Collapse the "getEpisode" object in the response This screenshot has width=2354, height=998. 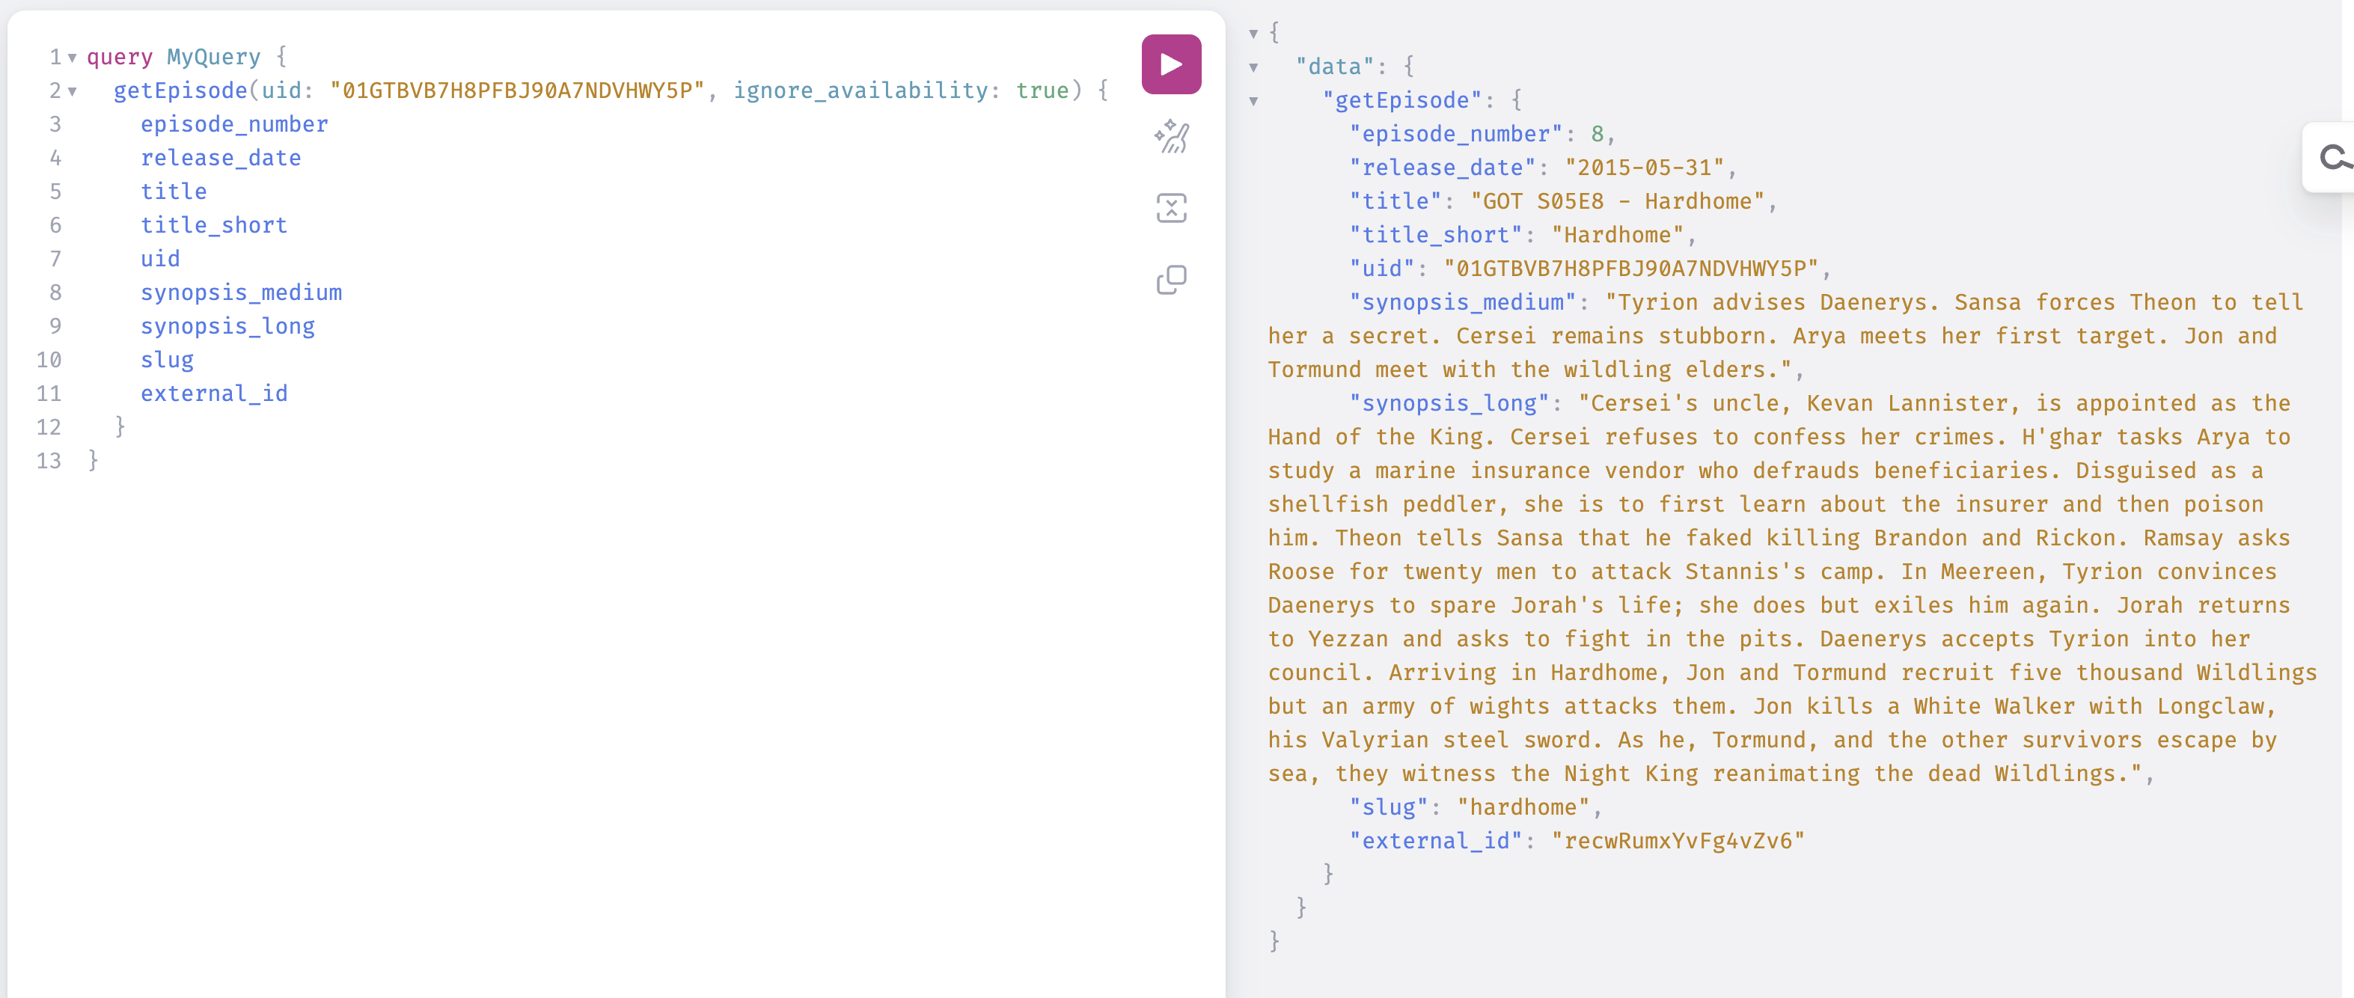coord(1254,102)
